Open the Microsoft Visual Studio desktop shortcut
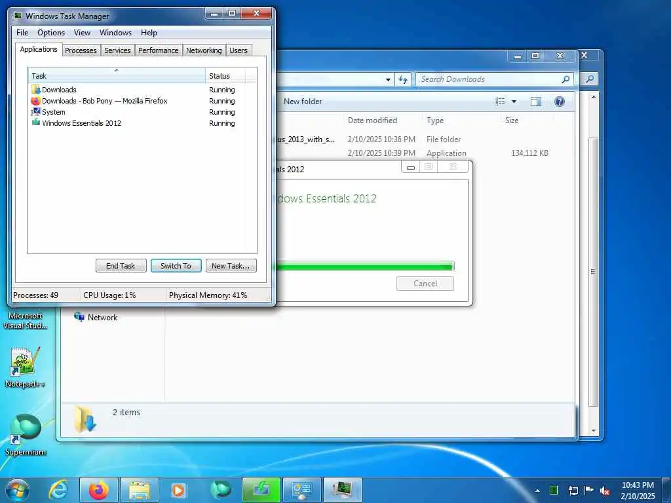671x503 pixels. [26, 320]
